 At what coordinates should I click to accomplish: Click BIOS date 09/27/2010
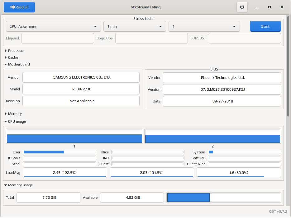click(x=222, y=101)
